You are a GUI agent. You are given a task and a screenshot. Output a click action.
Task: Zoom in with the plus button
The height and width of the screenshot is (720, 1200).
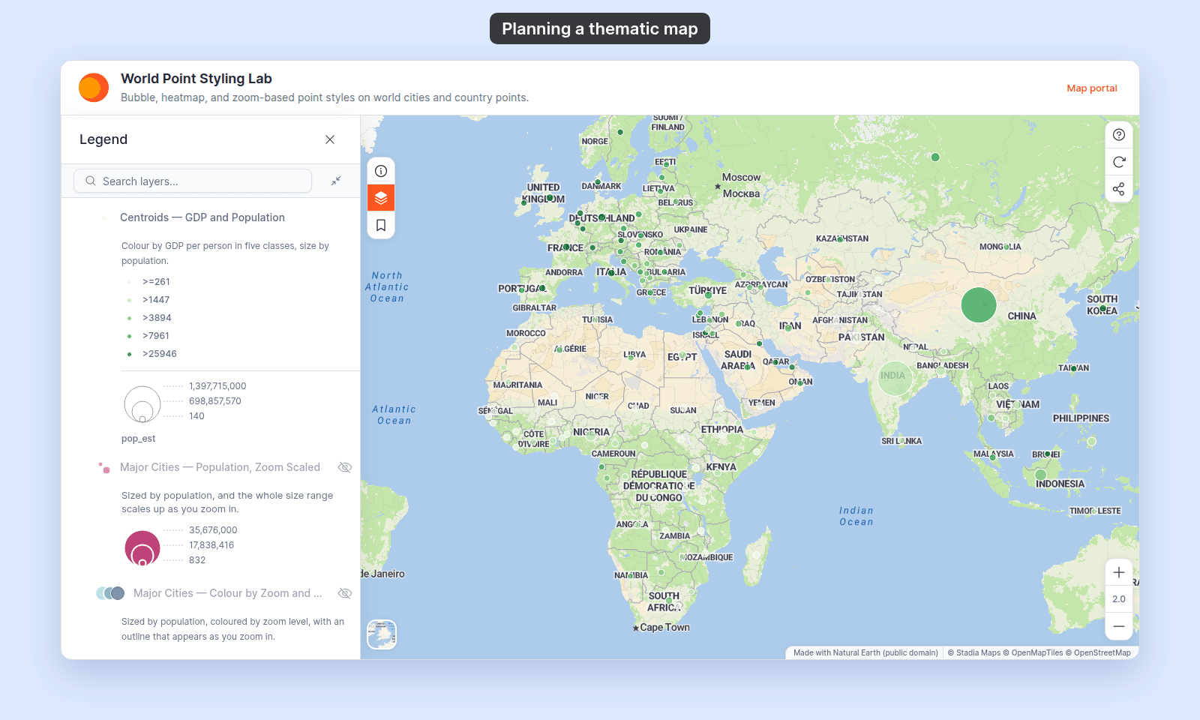[1119, 572]
